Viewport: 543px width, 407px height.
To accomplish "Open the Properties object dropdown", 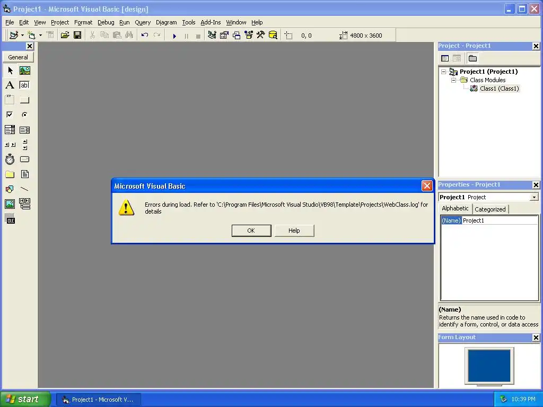I will [535, 197].
